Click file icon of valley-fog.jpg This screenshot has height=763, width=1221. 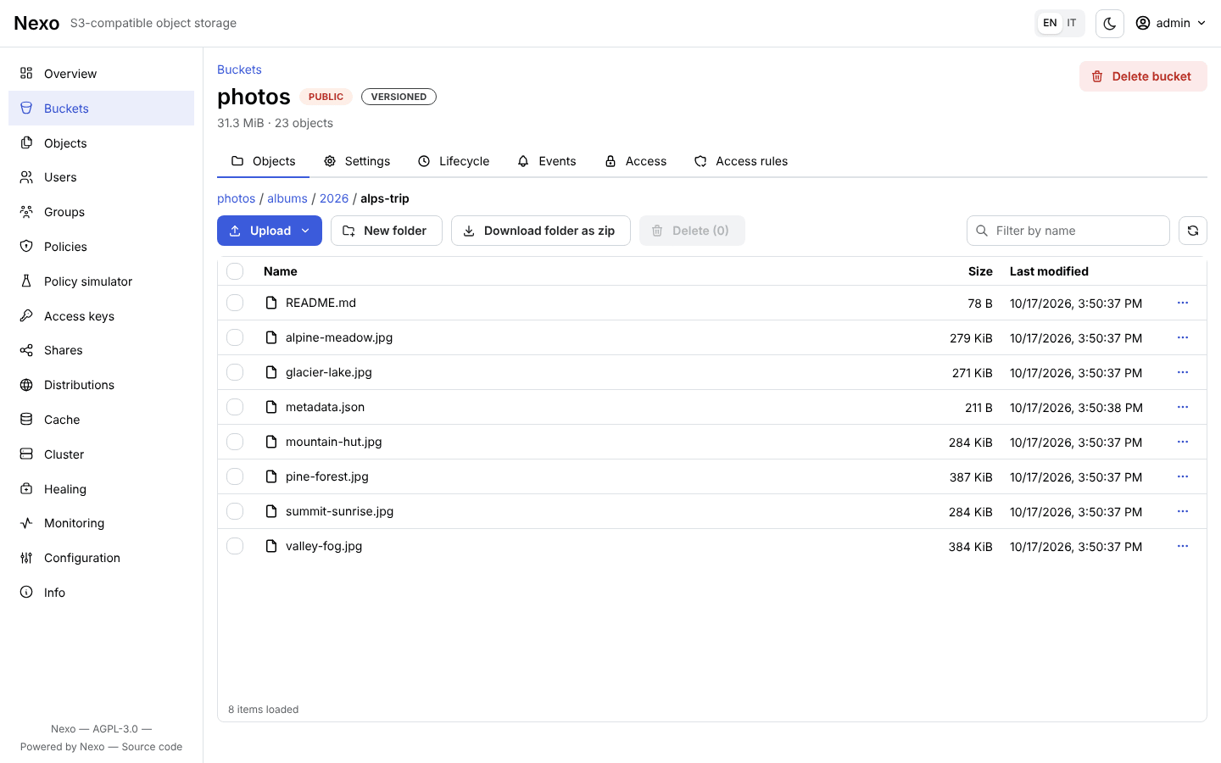[271, 546]
